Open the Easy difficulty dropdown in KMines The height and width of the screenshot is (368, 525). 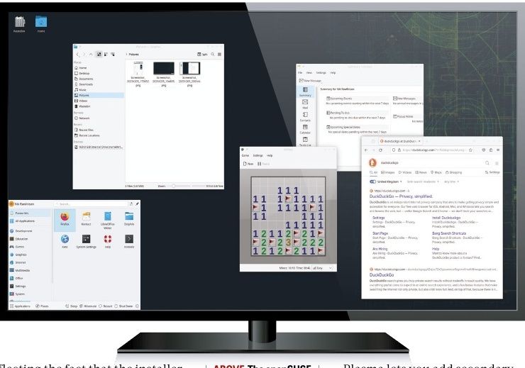click(x=322, y=268)
